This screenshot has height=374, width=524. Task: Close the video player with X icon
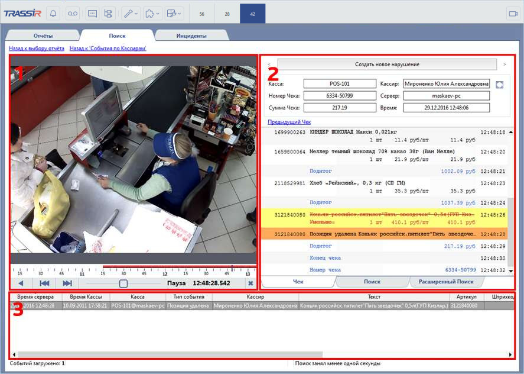tap(250, 283)
